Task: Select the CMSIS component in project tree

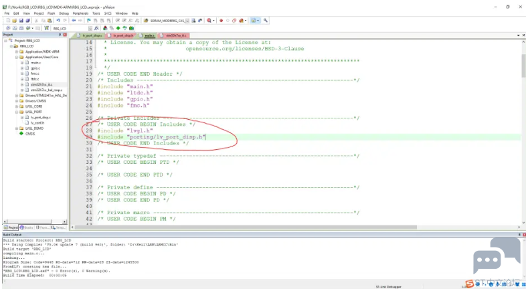Action: point(30,134)
